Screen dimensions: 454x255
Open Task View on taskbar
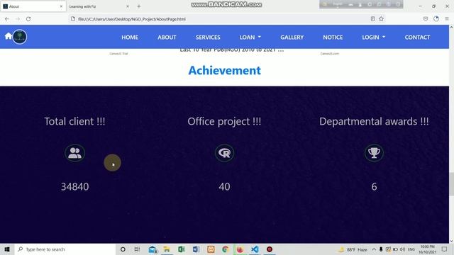(x=137, y=249)
